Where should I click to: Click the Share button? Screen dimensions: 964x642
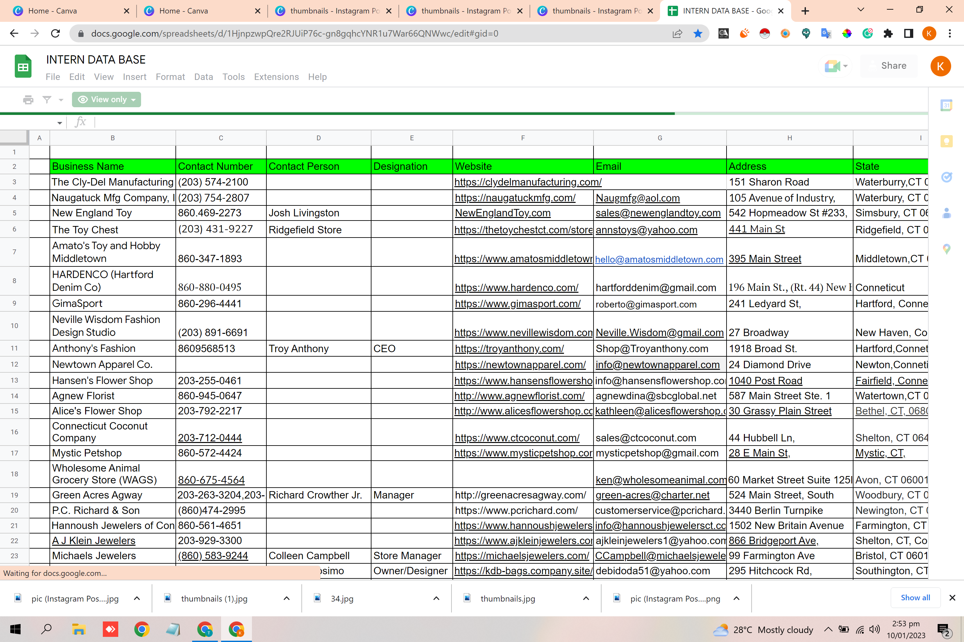888,66
